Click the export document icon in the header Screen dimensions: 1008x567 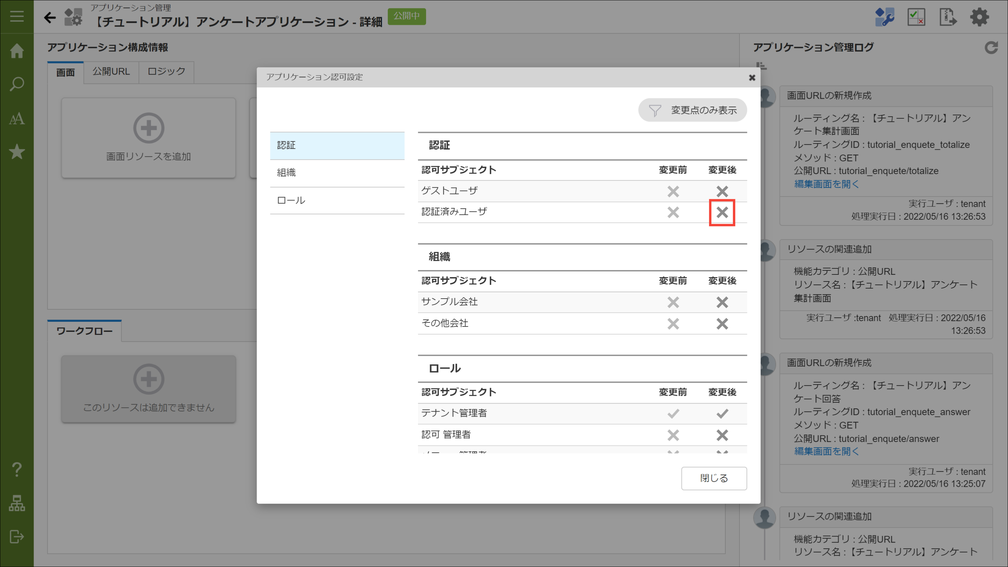point(948,17)
